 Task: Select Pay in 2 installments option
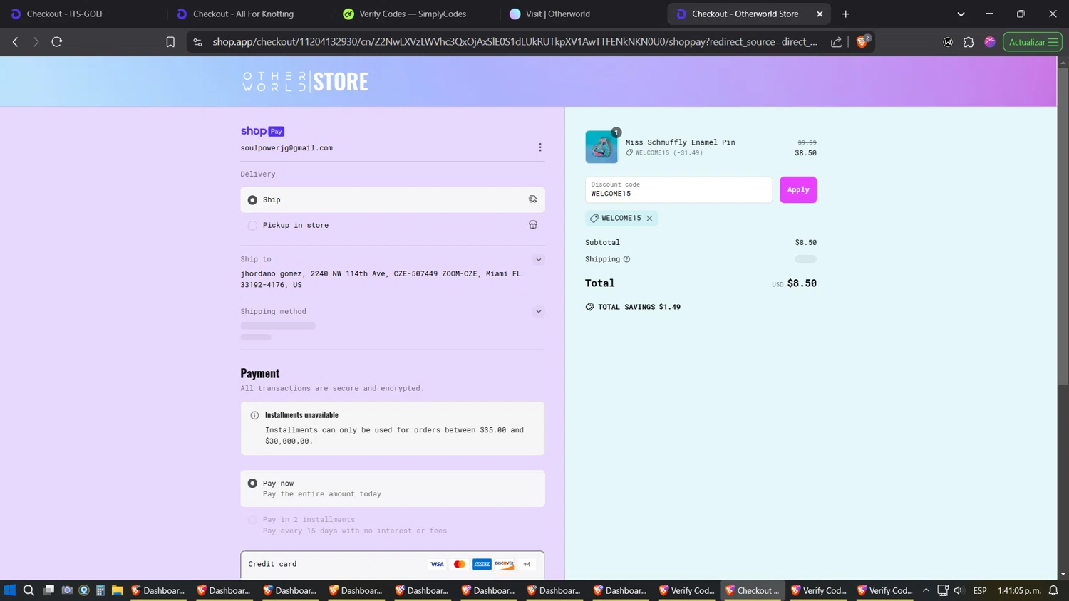pos(252,520)
